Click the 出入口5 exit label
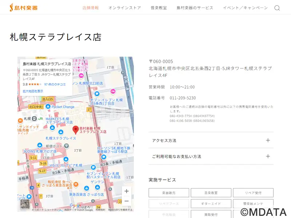Viewport: 291px width, 218px height. pos(48,99)
